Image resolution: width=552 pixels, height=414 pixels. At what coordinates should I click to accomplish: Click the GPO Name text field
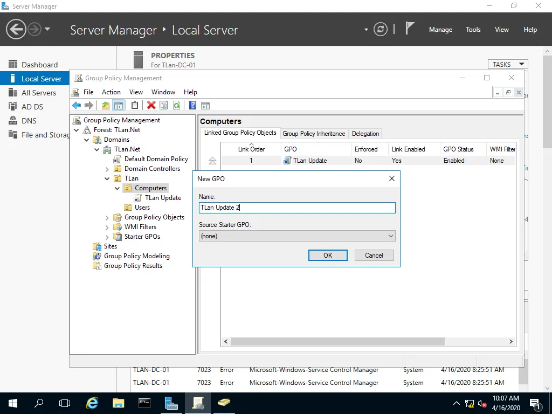[x=296, y=208]
